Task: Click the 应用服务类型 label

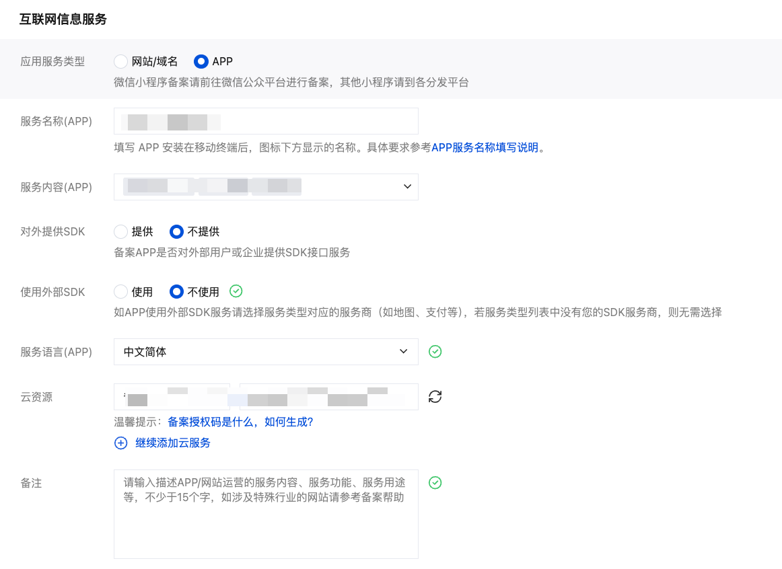Action: point(52,61)
